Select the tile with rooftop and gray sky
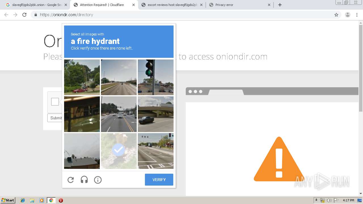This screenshot has height=204, width=363. coord(82,151)
